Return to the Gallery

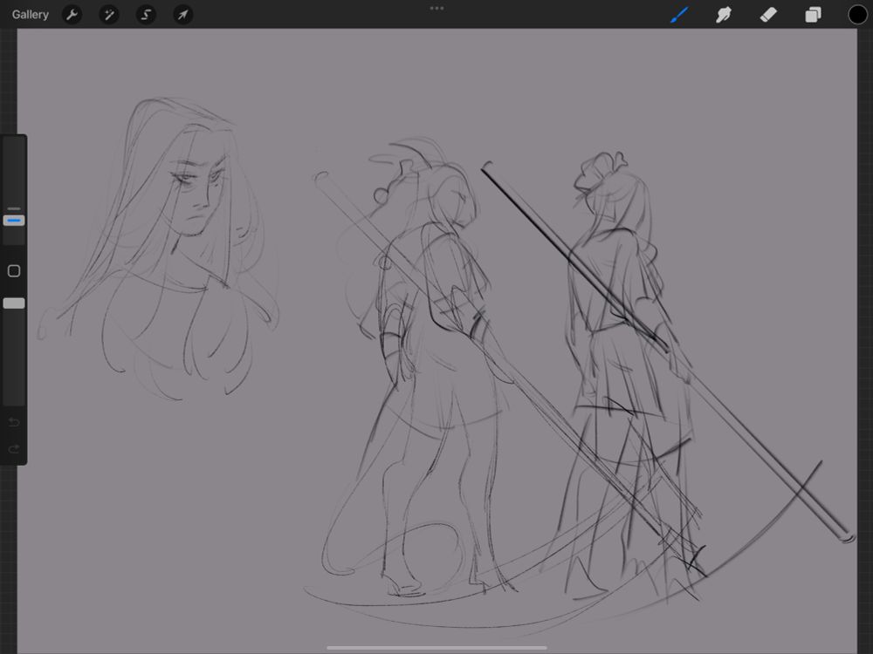(30, 15)
